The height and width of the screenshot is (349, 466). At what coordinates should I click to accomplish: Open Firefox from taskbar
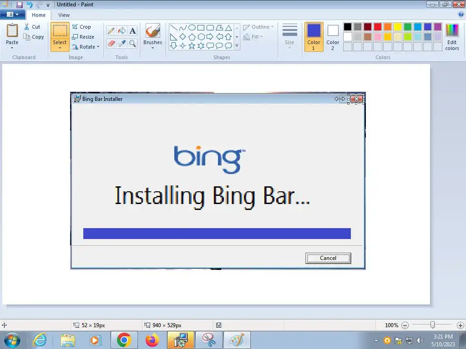[x=152, y=340]
